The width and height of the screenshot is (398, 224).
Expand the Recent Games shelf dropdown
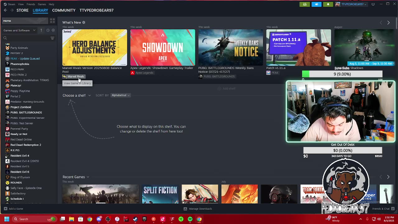click(x=76, y=177)
